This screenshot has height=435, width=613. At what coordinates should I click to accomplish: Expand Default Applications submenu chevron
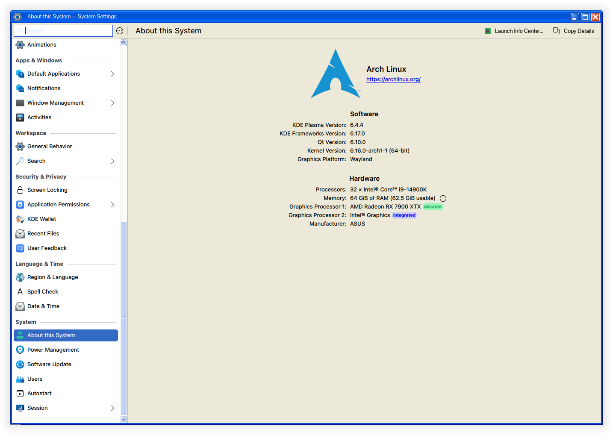[112, 74]
